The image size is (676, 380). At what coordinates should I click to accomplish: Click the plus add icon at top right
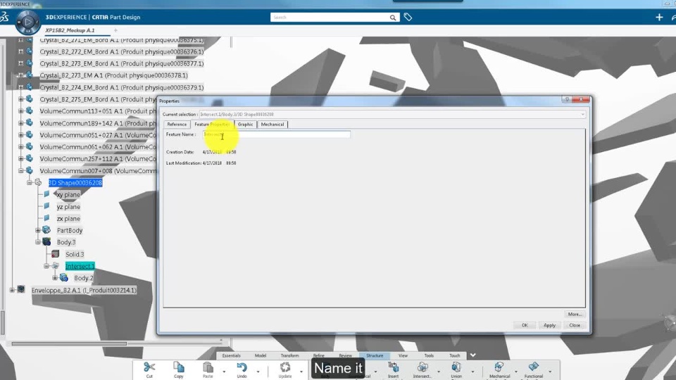(659, 17)
